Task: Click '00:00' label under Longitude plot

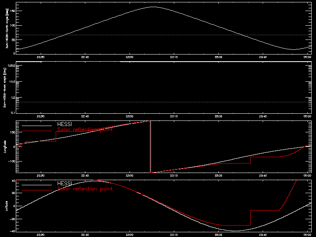Action: pyautogui.click(x=307, y=176)
